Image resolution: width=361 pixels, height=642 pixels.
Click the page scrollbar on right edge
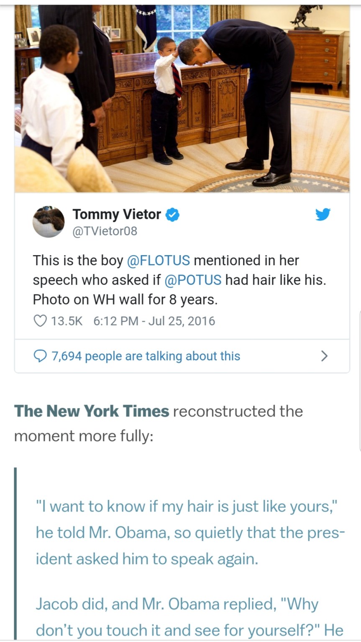coord(359,381)
